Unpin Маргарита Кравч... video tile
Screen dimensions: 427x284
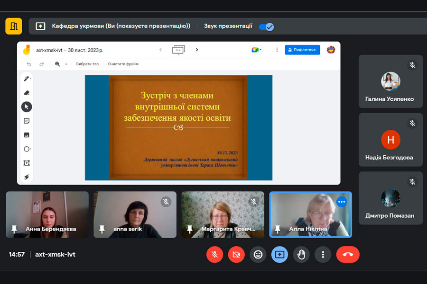[190, 229]
